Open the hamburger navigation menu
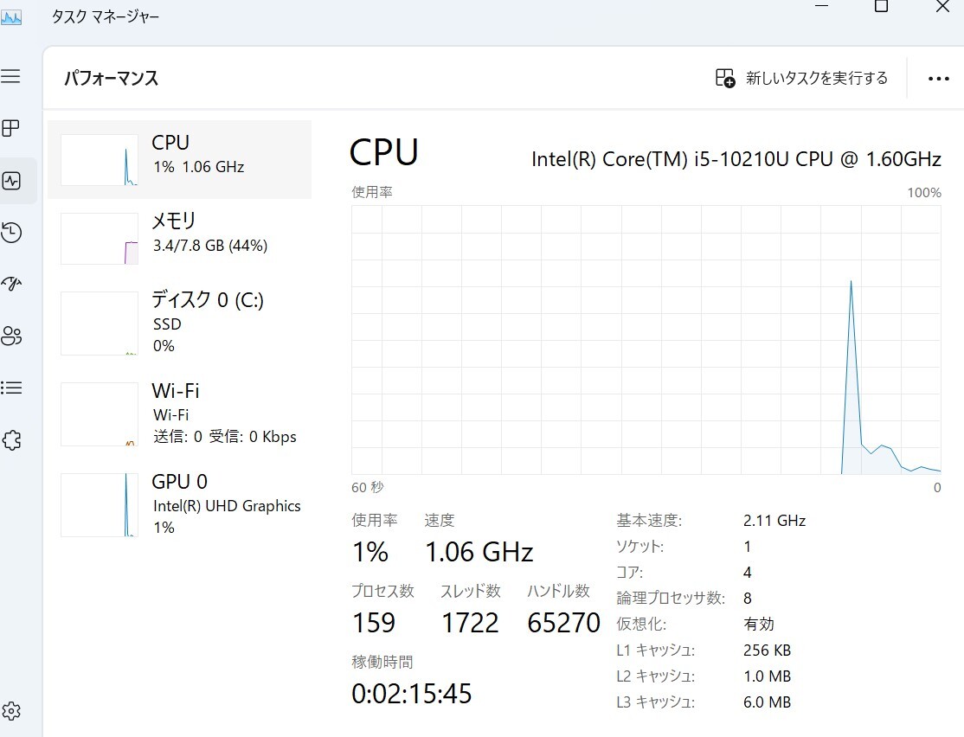The height and width of the screenshot is (737, 964). (x=11, y=77)
